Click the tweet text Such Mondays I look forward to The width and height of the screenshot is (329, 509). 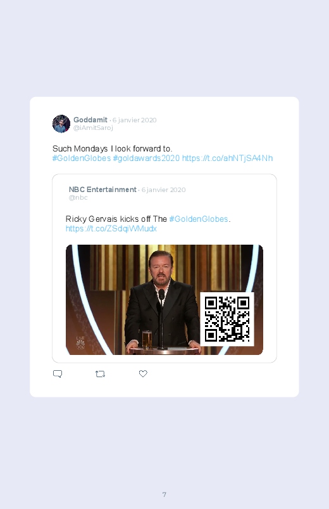112,149
